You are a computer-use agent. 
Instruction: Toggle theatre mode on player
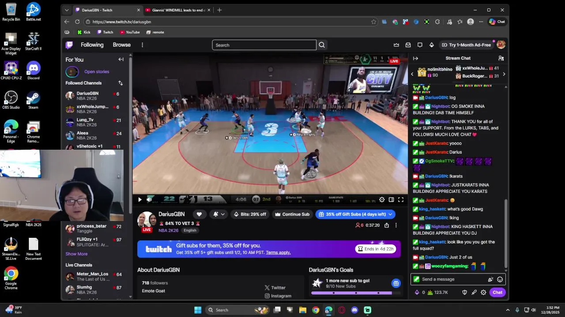pyautogui.click(x=391, y=199)
